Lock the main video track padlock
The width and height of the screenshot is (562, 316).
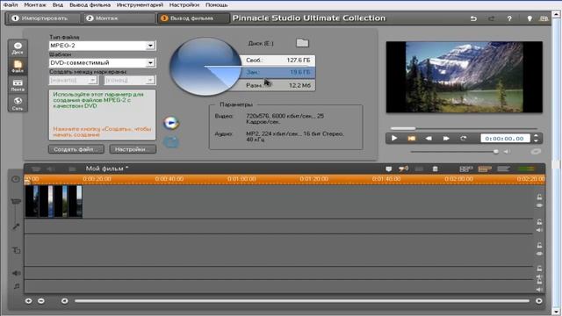point(539,197)
